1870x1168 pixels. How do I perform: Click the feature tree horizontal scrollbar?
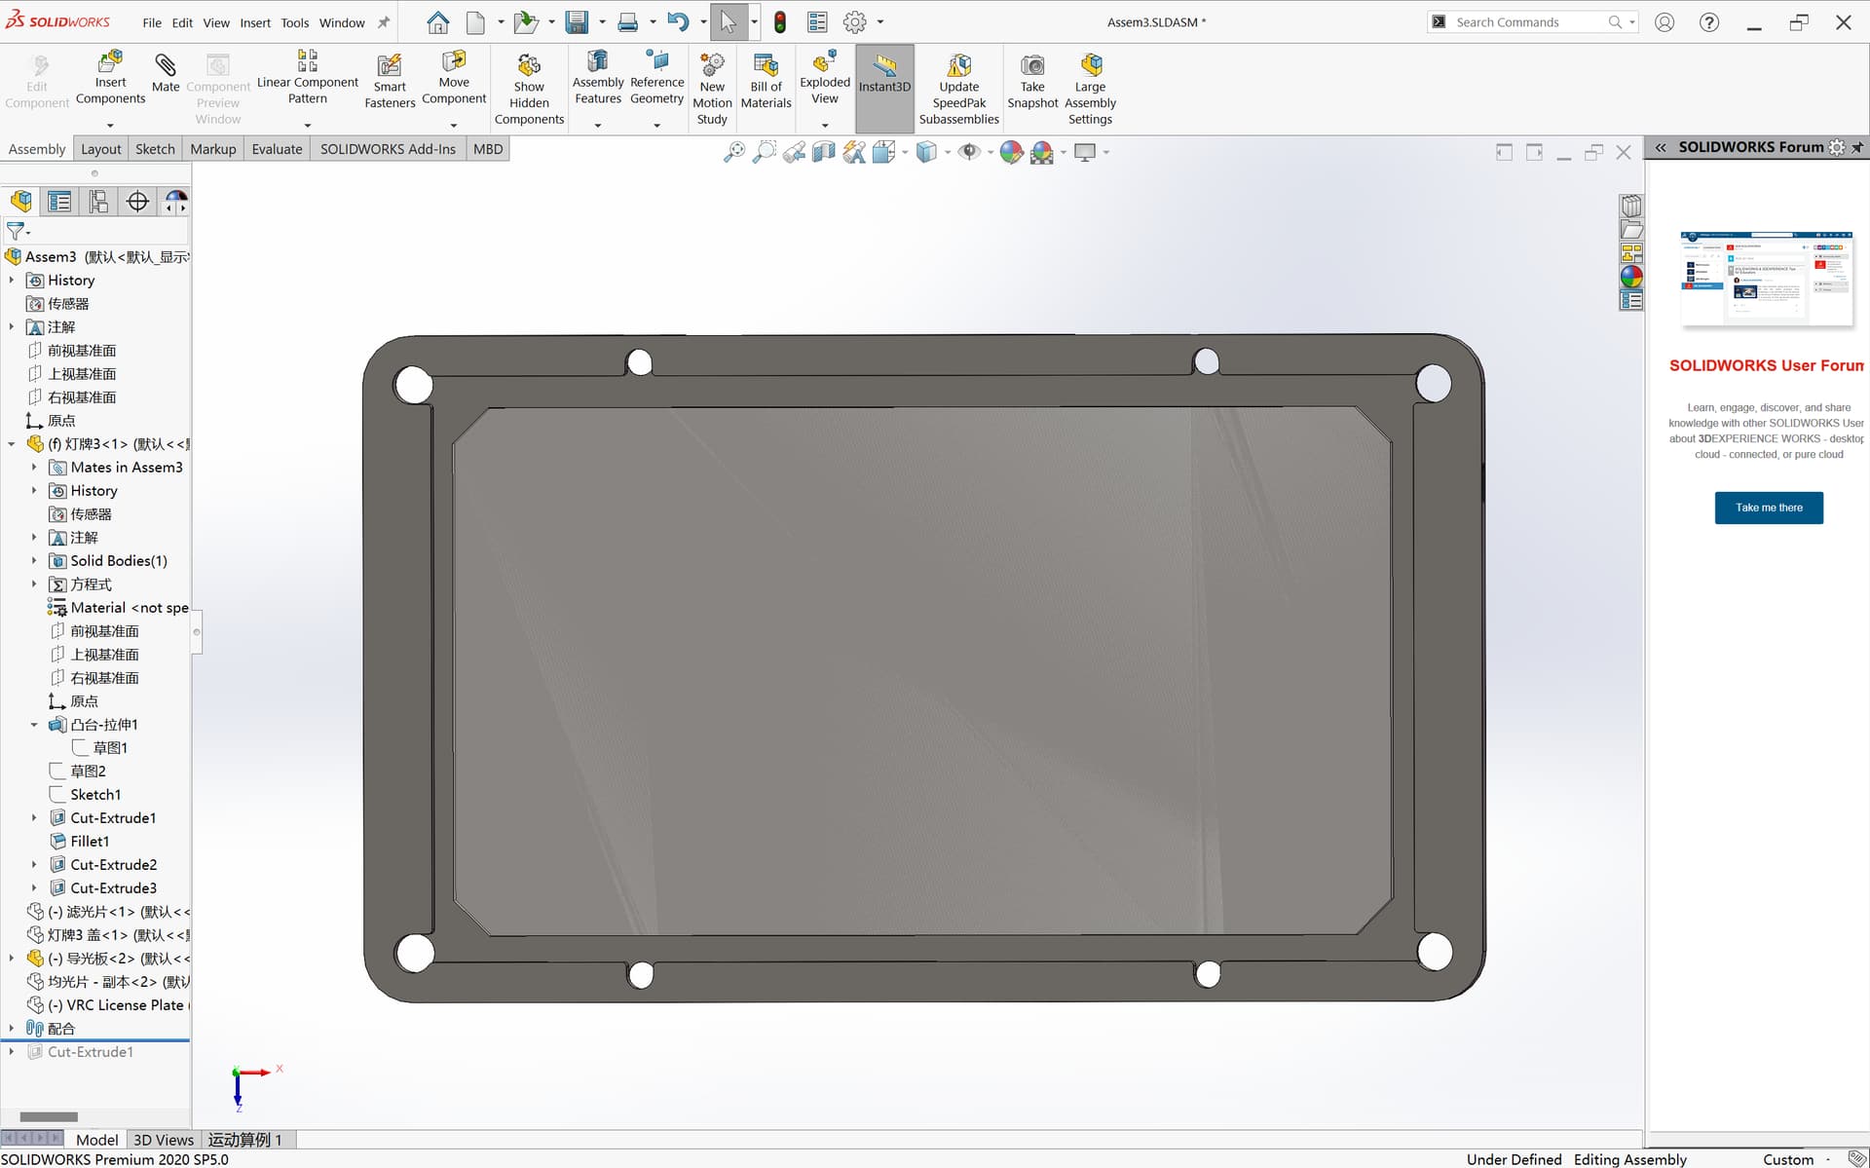49,1117
